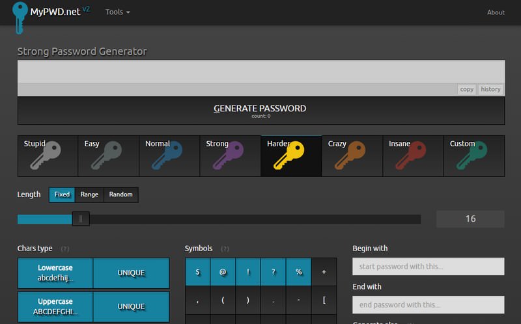521x324 pixels.
Task: Toggle the ? symbol
Action: [x=274, y=272]
